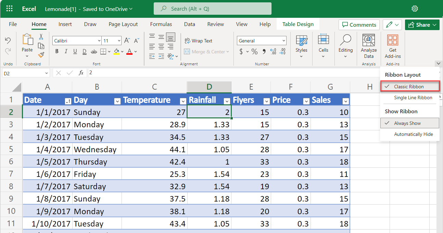Undo the last action
Screen dimensions: 443x233
coord(8,41)
